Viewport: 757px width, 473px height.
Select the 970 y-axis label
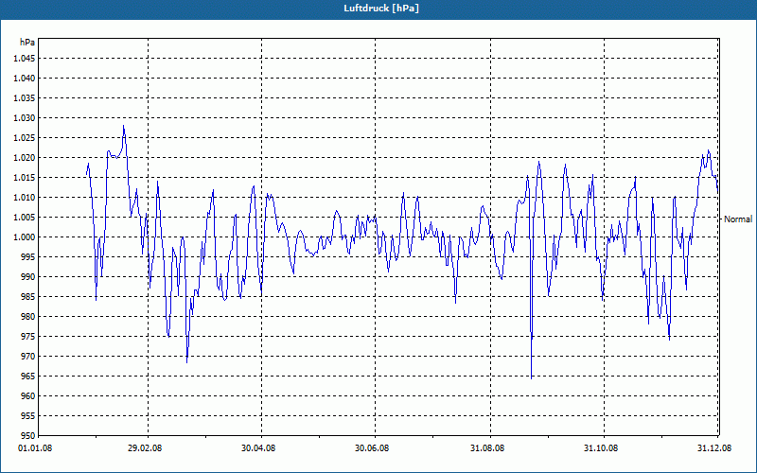(28, 357)
